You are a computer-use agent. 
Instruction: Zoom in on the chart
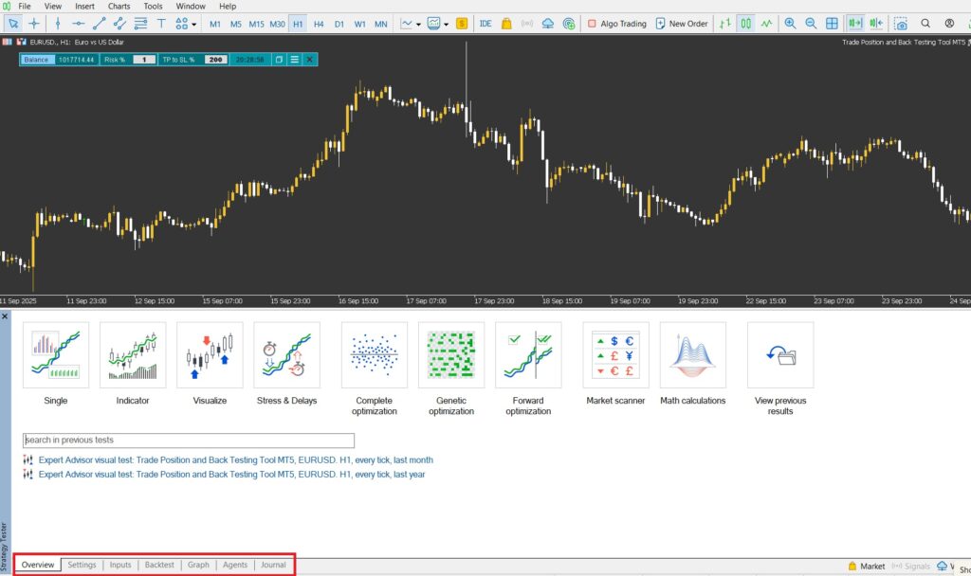point(790,24)
